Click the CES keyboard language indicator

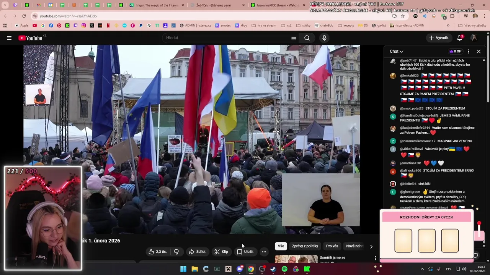click(x=448, y=269)
